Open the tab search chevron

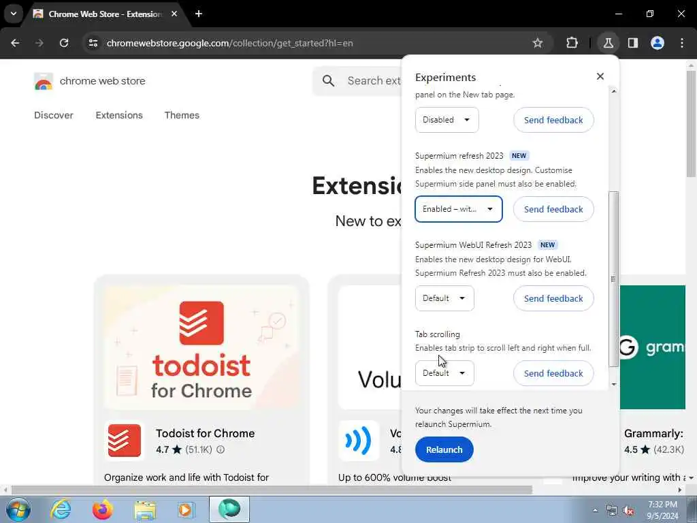point(14,14)
